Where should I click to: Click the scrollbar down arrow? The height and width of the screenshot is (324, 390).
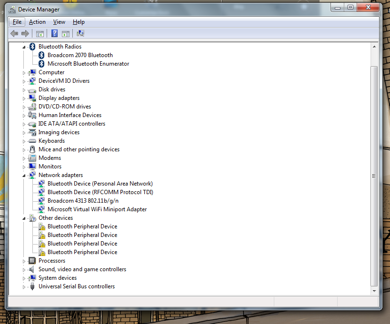[x=374, y=291]
